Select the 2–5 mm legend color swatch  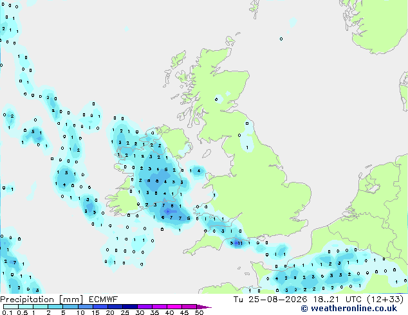[x=55, y=307]
